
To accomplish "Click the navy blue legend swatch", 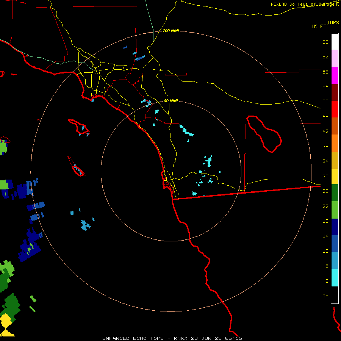I will (x=335, y=227).
